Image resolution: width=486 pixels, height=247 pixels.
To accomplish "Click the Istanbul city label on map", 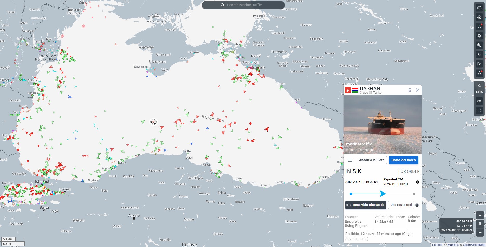I will pos(42,182).
